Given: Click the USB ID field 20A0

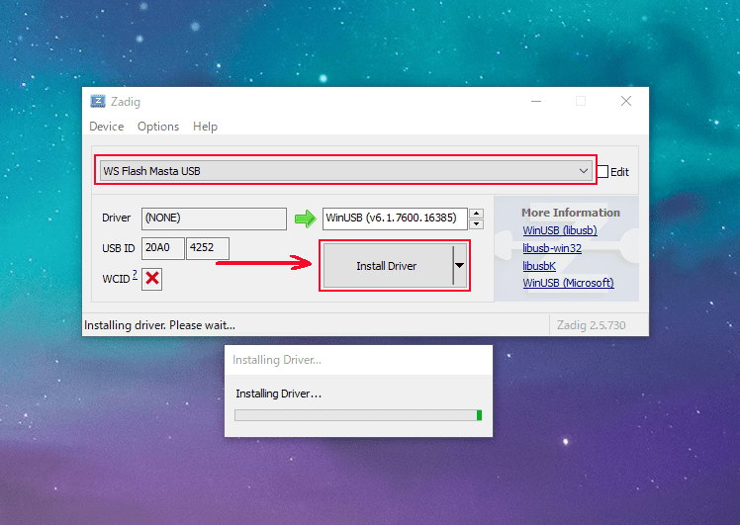Looking at the screenshot, I should tap(163, 248).
